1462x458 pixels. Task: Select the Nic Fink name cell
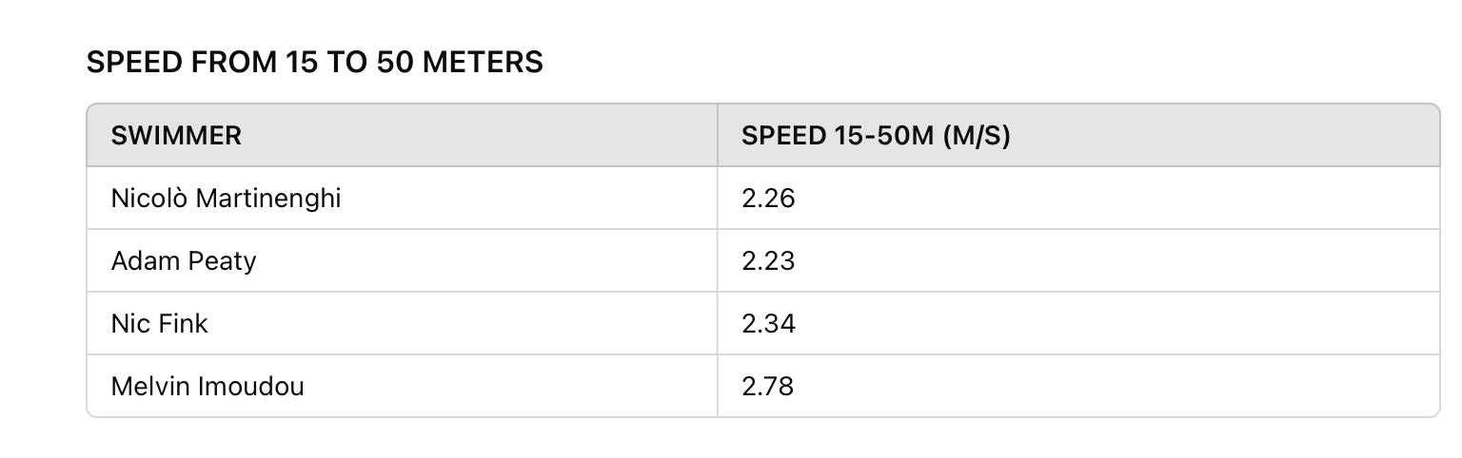402,323
